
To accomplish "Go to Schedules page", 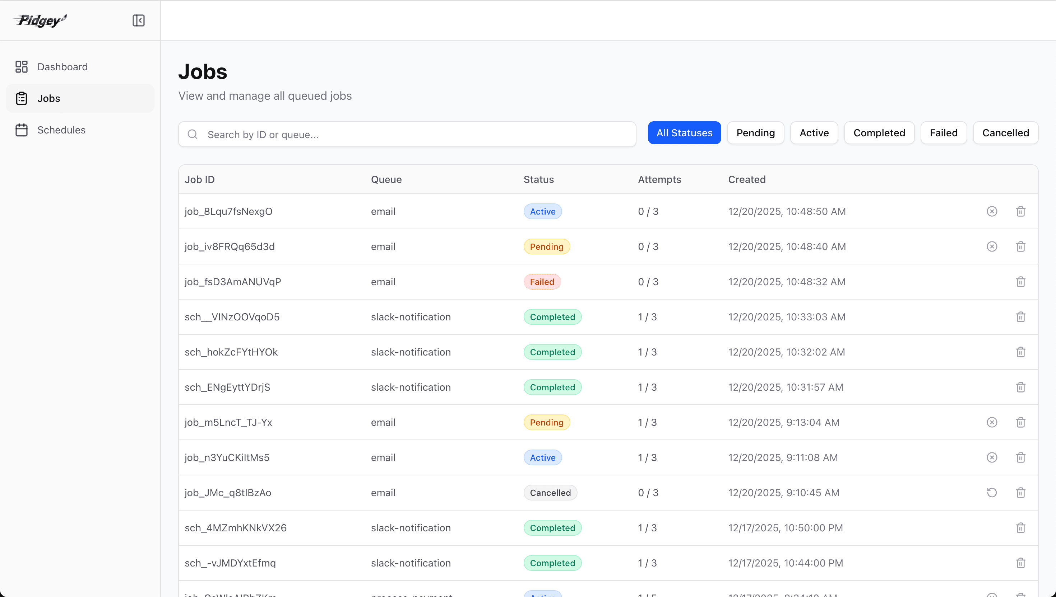I will (61, 130).
